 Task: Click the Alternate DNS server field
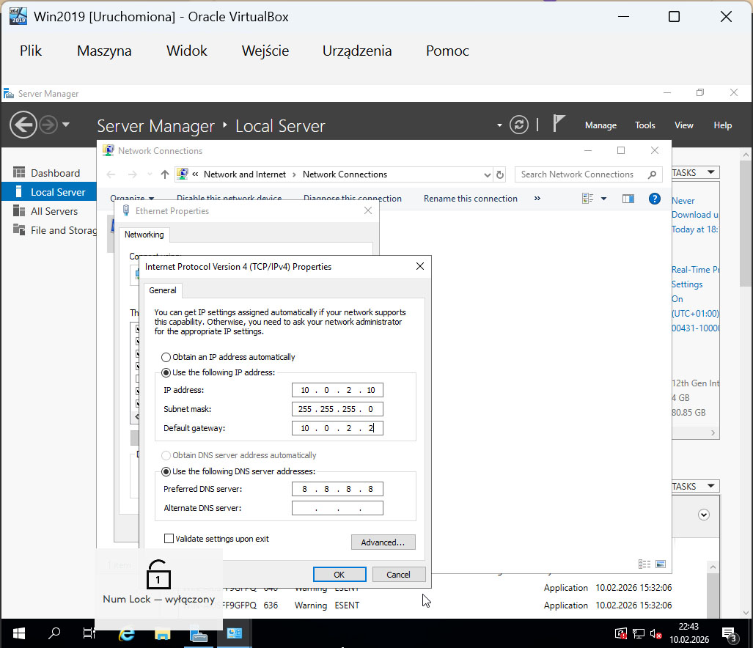[337, 508]
